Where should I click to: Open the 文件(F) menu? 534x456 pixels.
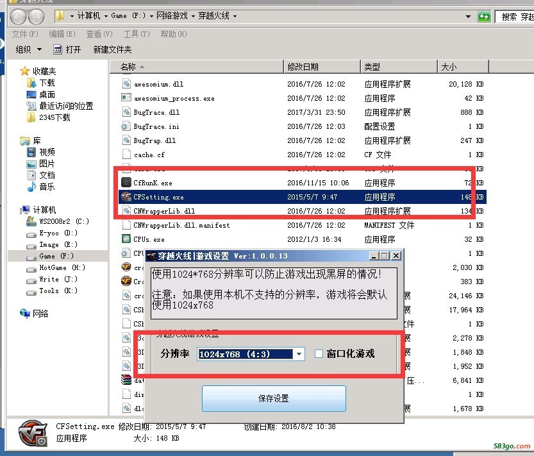pos(25,34)
